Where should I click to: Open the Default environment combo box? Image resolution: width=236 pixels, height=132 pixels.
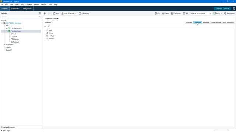tap(201, 14)
